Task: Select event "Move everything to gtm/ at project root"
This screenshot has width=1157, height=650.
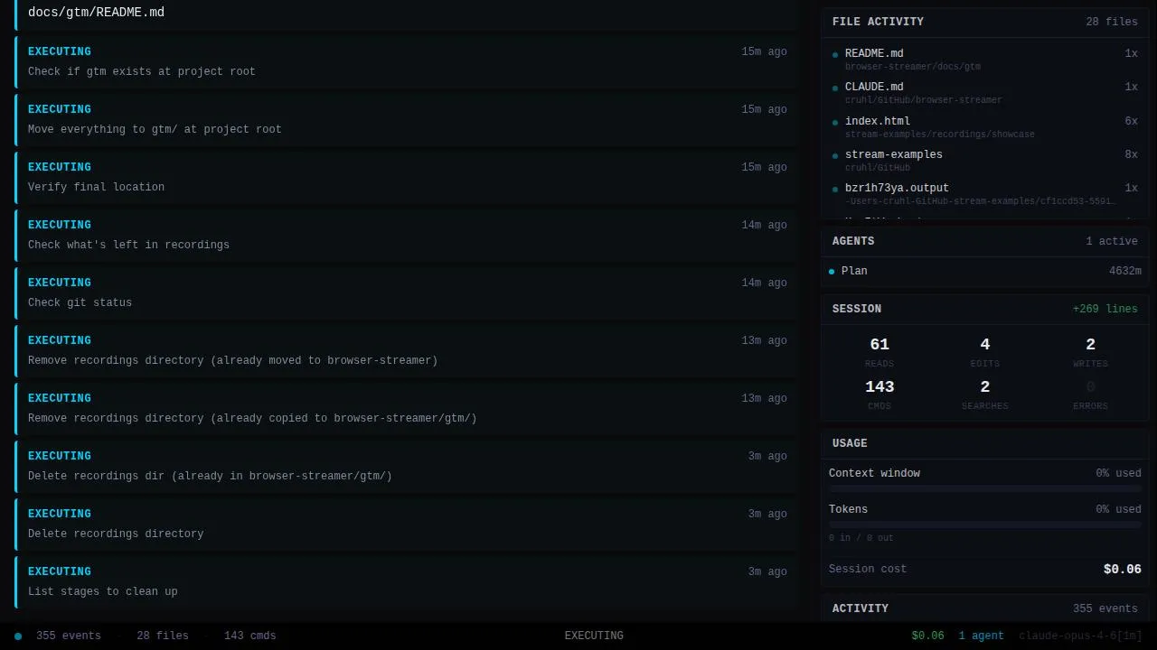Action: (406, 119)
